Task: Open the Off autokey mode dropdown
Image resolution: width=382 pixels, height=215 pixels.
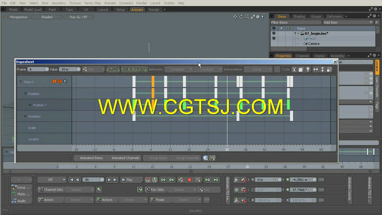Action: click(52, 180)
